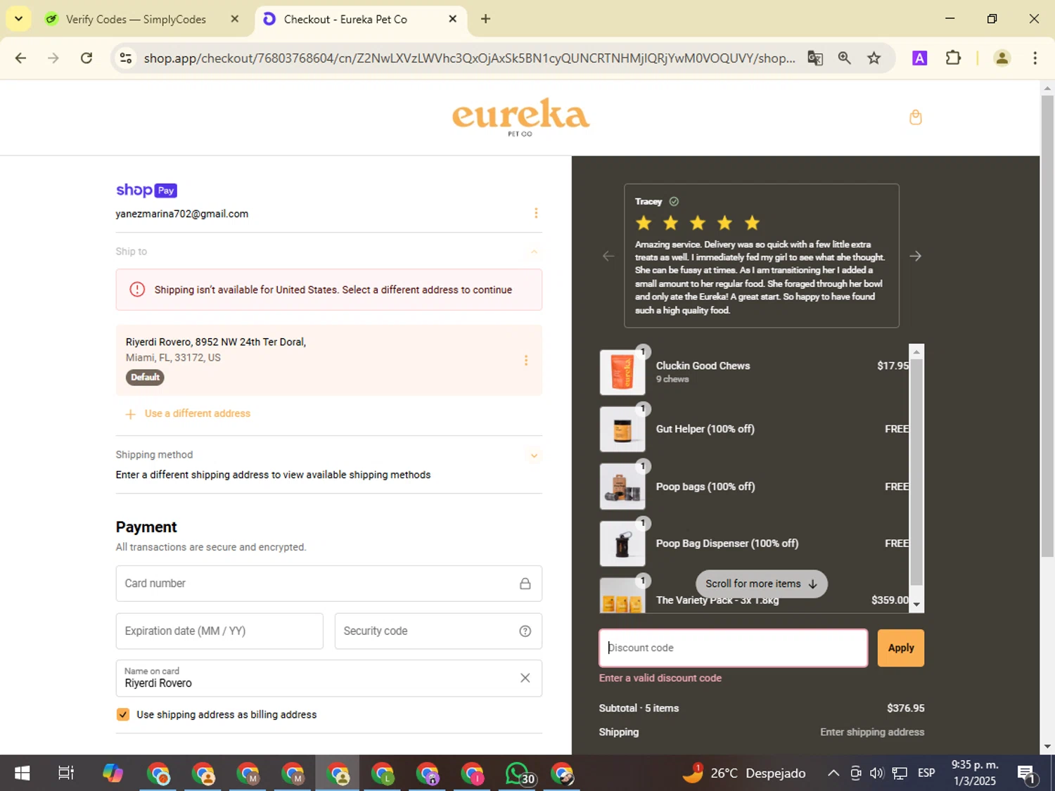1055x791 pixels.
Task: Show the previous customer review
Action: click(x=608, y=256)
